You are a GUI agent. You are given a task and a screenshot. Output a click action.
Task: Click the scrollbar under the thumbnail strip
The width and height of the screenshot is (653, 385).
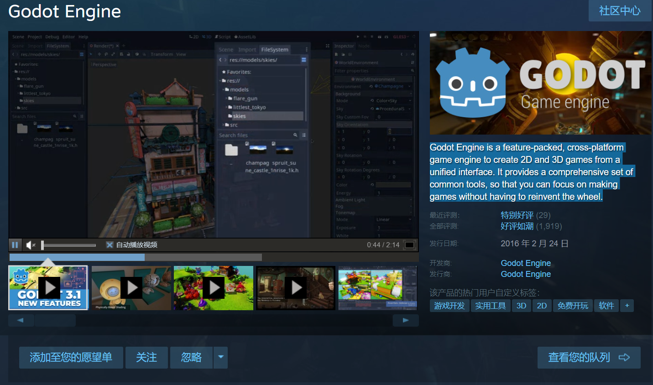click(76, 257)
